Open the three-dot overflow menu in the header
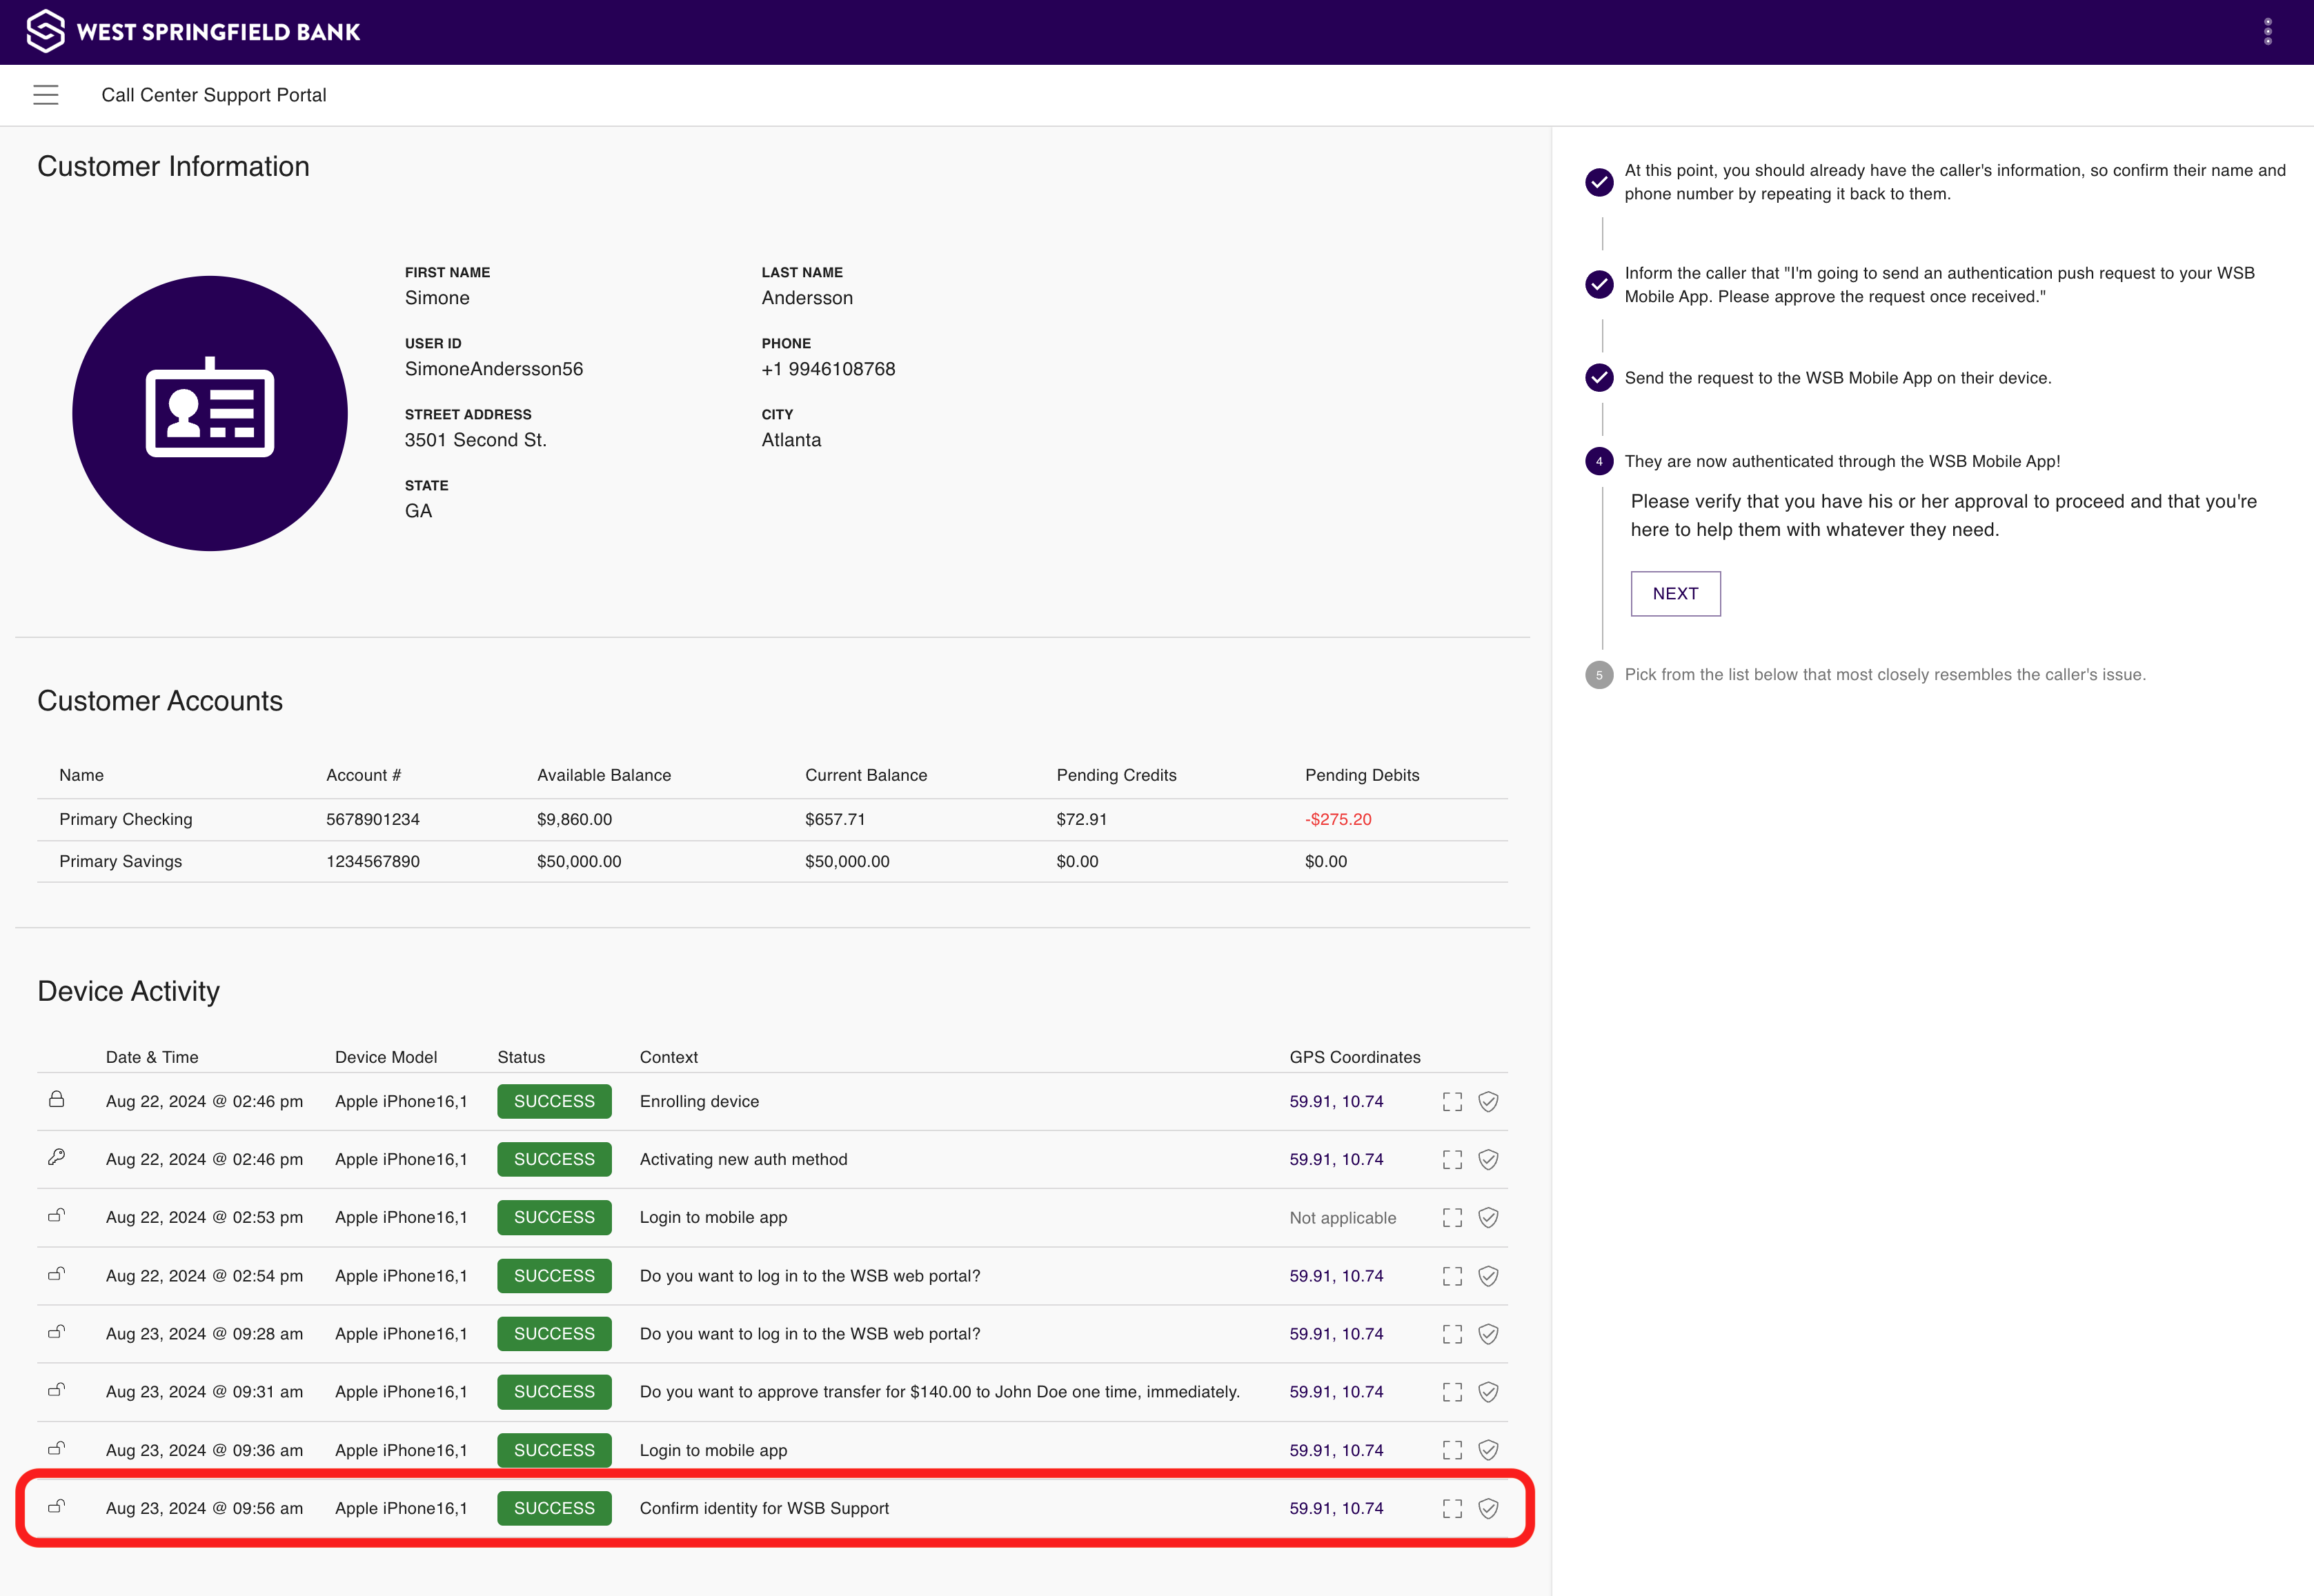This screenshot has height=1596, width=2314. [2268, 31]
